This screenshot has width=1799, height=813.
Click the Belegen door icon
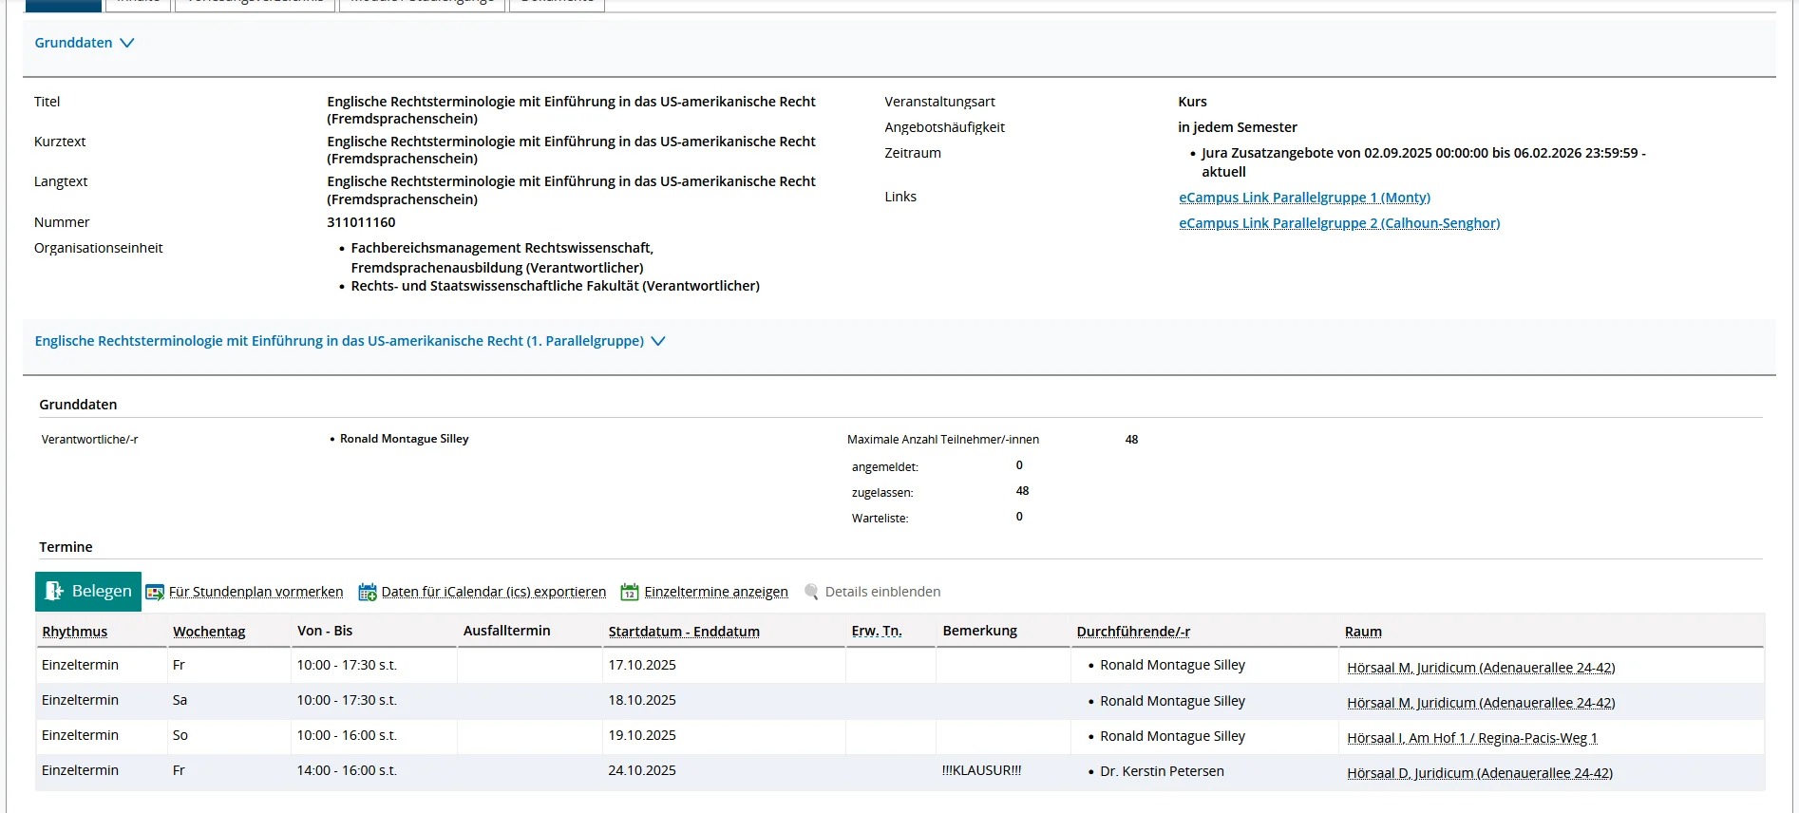click(55, 591)
